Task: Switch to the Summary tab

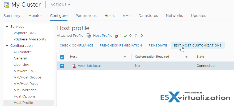Action: point(12,16)
